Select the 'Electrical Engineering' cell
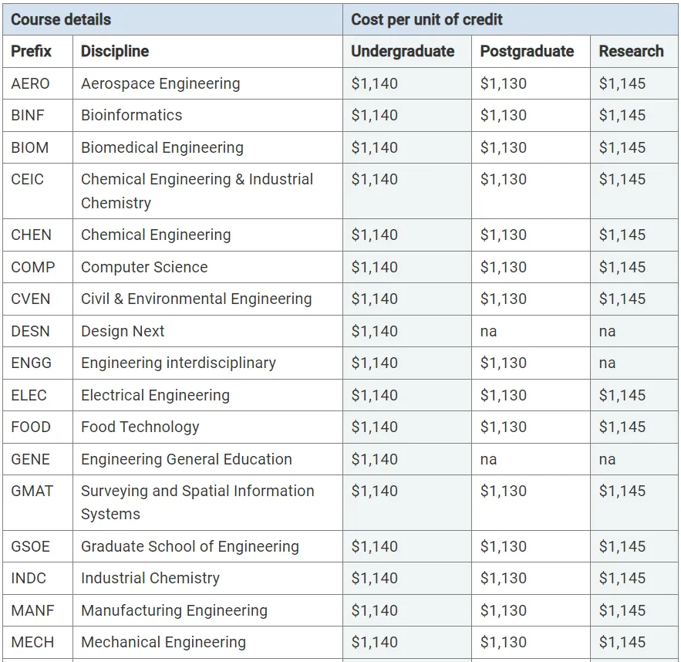Viewport: 681px width, 662px height. (x=155, y=396)
